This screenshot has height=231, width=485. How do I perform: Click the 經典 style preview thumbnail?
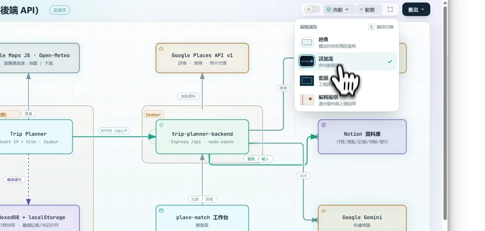tap(307, 42)
